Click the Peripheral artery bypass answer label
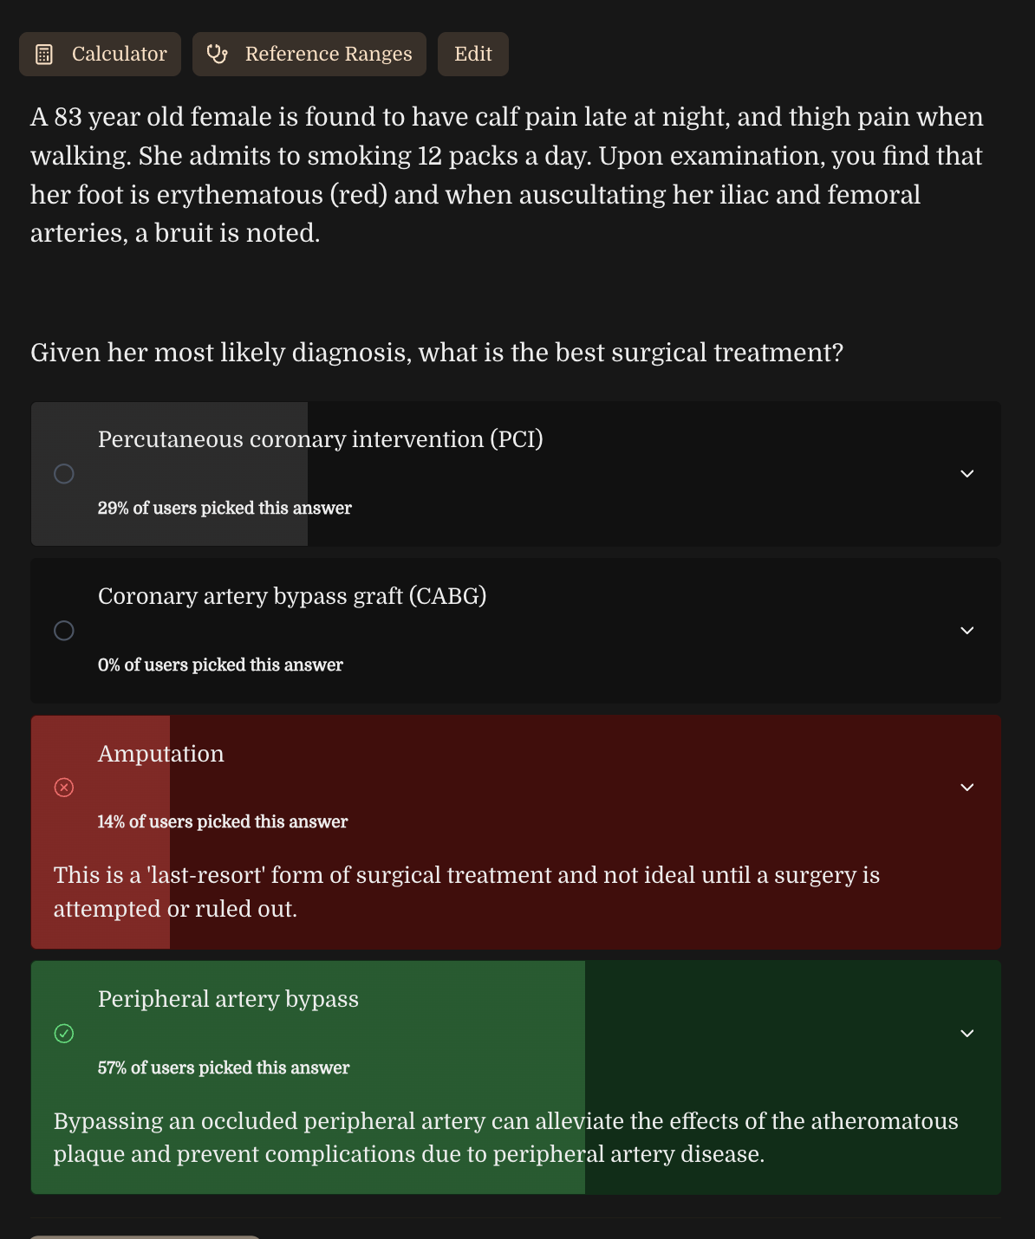 click(228, 999)
